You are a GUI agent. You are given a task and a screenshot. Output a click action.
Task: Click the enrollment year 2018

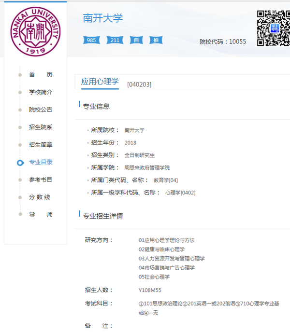(x=130, y=143)
